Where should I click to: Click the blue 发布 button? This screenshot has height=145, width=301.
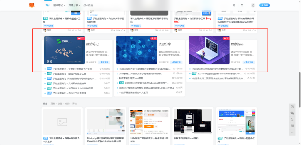click(265, 5)
